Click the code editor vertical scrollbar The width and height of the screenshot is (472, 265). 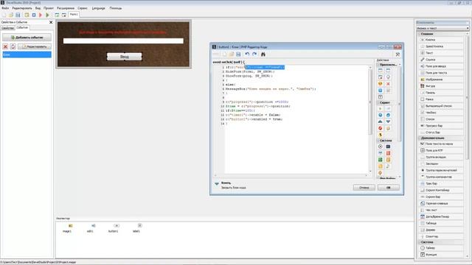pyautogui.click(x=370, y=119)
